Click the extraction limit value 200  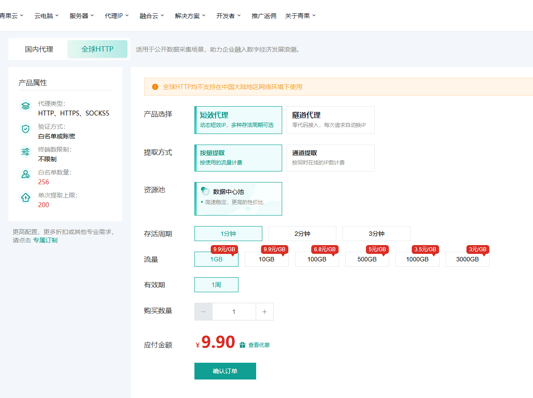point(44,205)
